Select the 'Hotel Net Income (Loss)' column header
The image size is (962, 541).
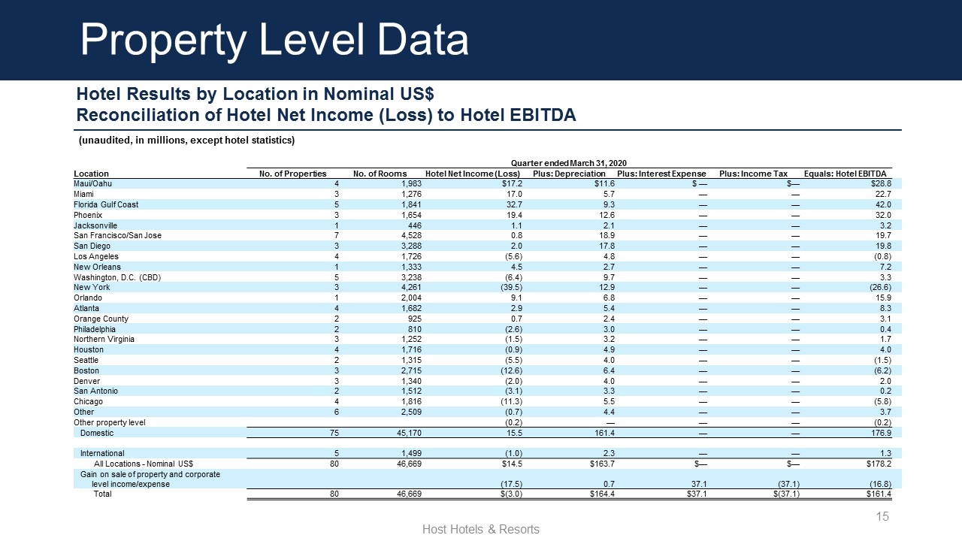pos(473,174)
